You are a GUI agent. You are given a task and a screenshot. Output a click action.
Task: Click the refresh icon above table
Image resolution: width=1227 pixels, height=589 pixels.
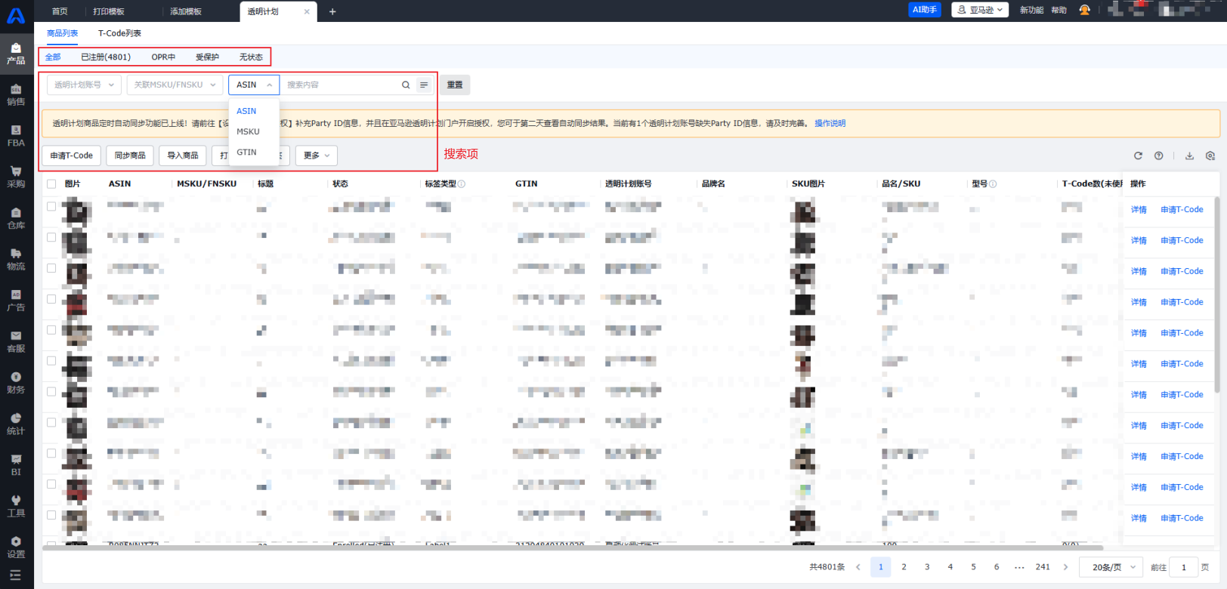pos(1138,156)
